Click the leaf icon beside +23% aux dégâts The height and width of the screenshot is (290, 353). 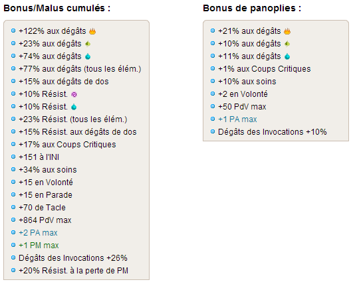[x=88, y=44]
